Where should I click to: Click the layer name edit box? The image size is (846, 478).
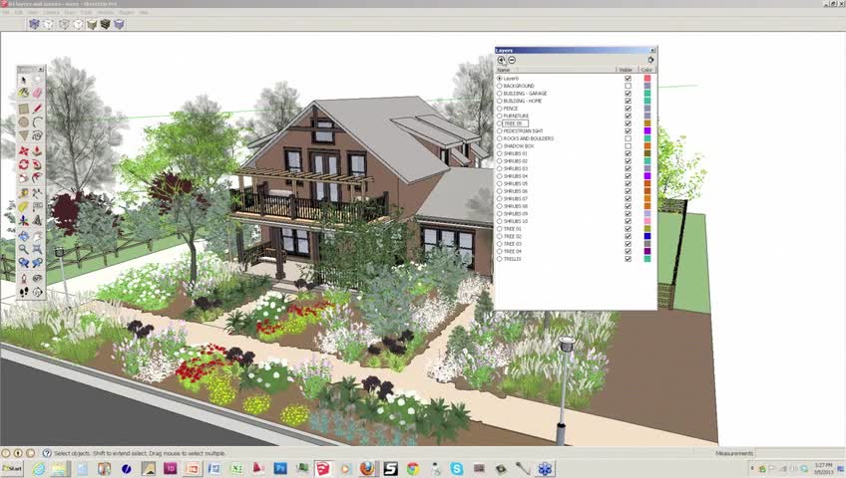pyautogui.click(x=515, y=123)
